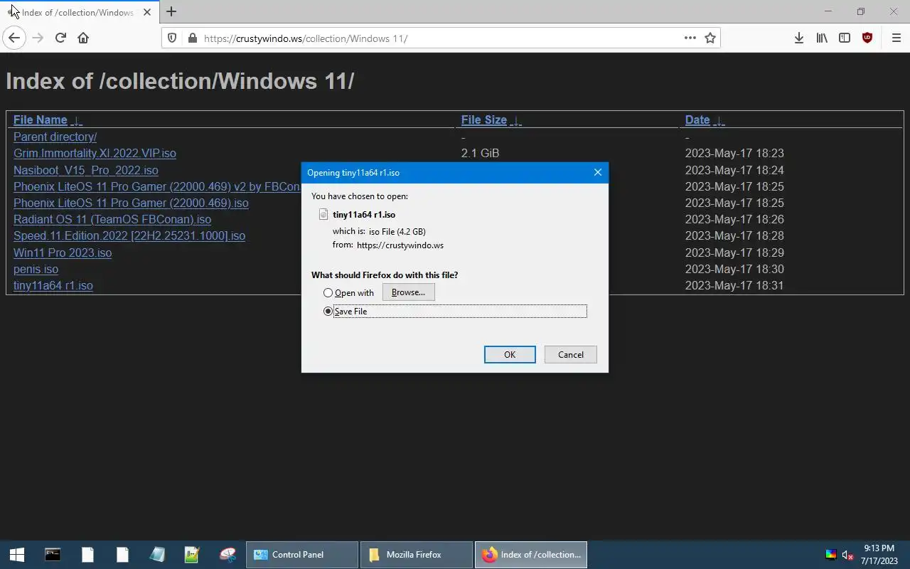Open the paint palette taskbar icon
Image resolution: width=910 pixels, height=569 pixels.
(227, 555)
